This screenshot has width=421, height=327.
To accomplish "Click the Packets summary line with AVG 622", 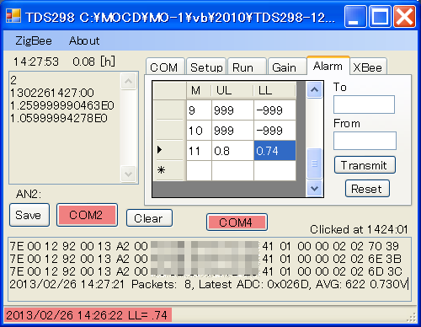I will (209, 284).
